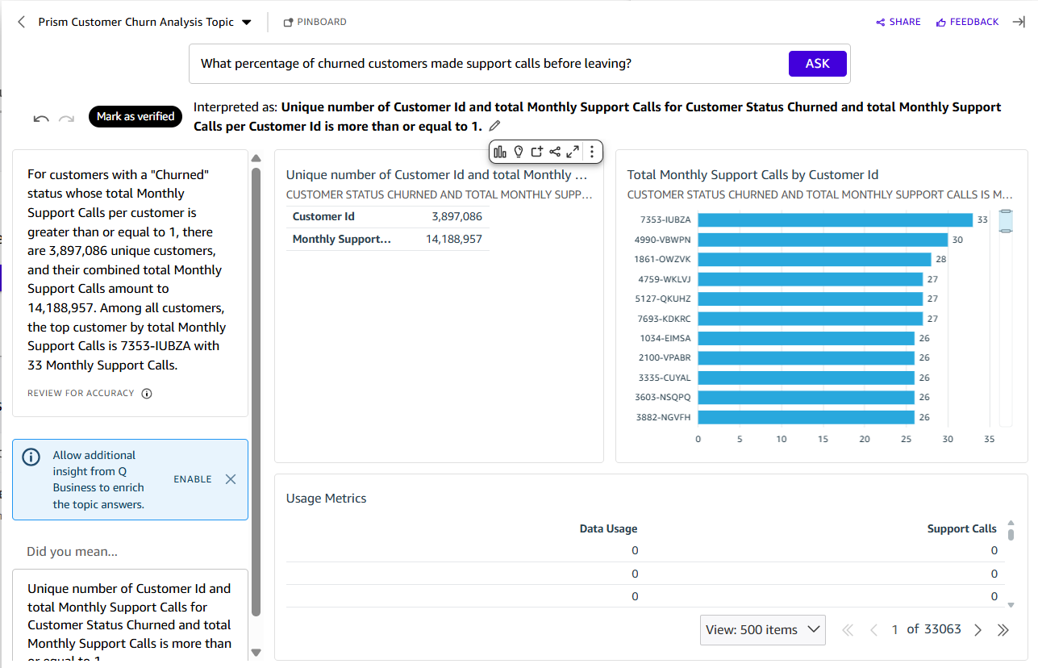Click share icon in the visual toolbar

(x=555, y=152)
